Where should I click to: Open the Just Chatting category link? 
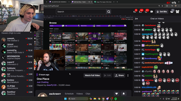(x=43, y=82)
